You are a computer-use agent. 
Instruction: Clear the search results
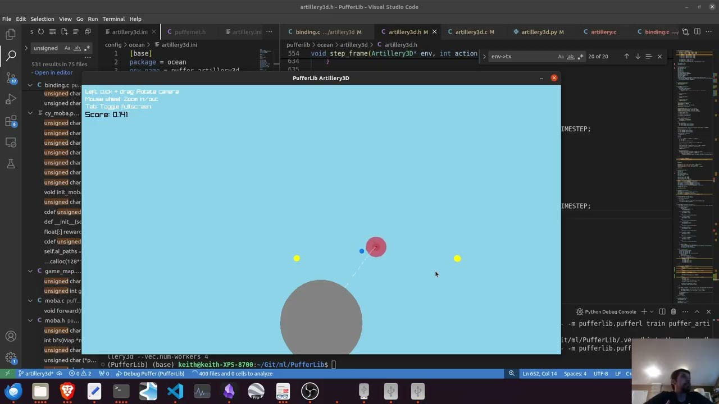52,32
